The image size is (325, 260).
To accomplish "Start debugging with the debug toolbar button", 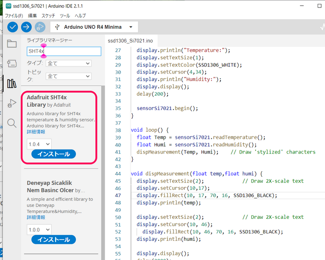I will (40, 27).
